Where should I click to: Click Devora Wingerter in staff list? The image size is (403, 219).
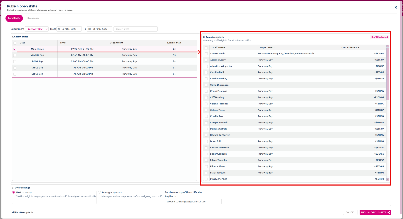pos(220,135)
